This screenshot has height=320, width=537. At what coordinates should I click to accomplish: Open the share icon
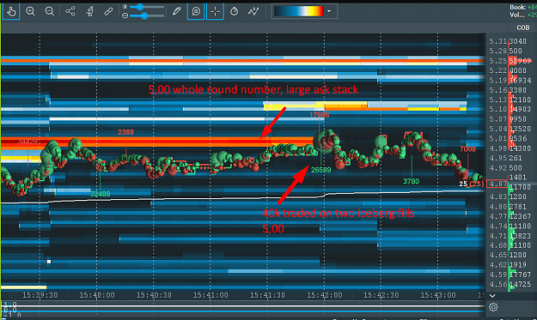[70, 12]
